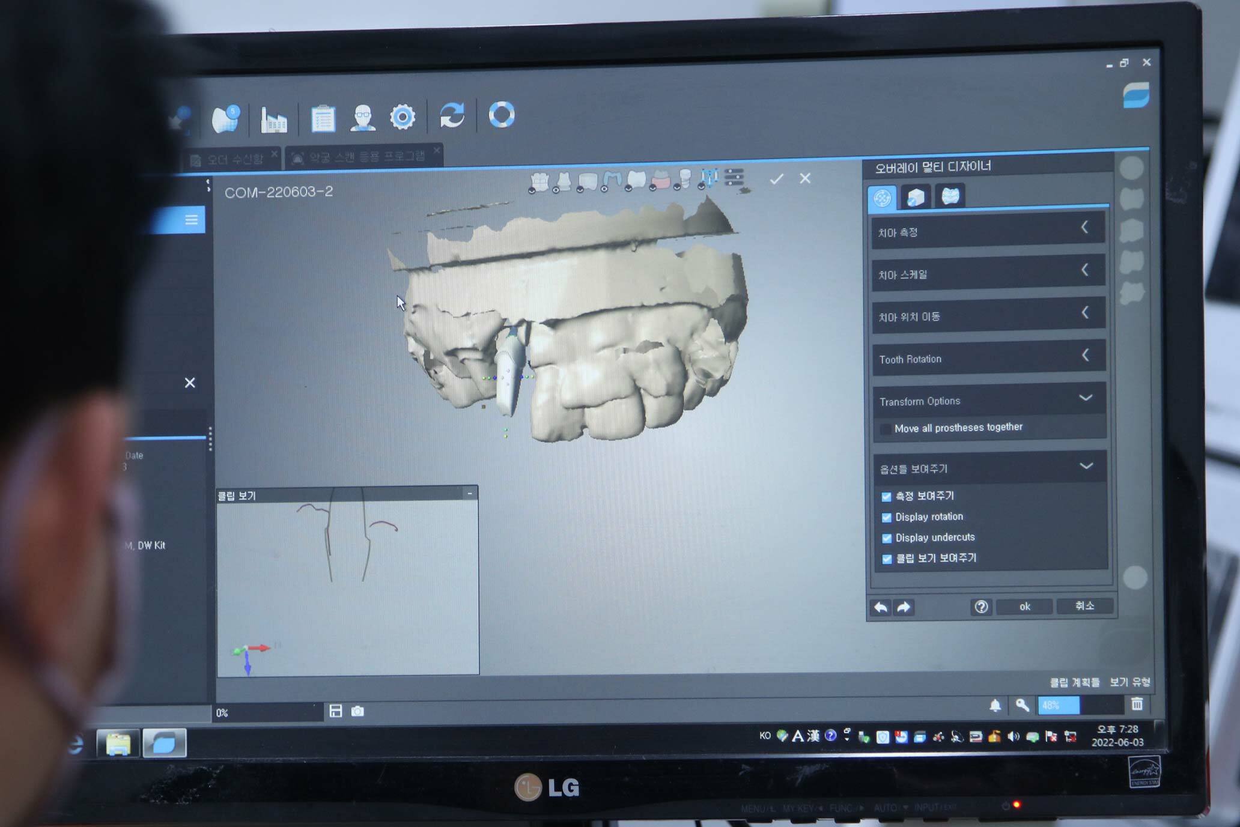Click the wireframe tooth model display icon
This screenshot has height=827, width=1240.
point(539,181)
